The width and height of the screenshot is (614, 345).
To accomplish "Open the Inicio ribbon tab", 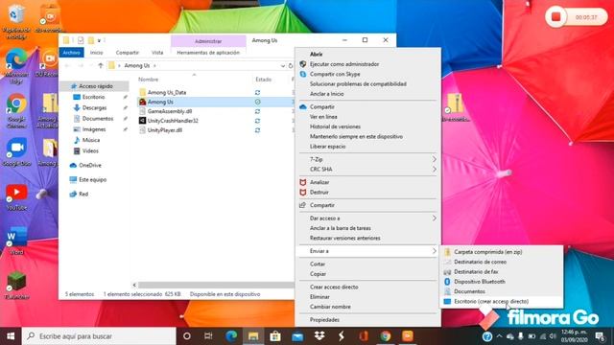I will (96, 52).
